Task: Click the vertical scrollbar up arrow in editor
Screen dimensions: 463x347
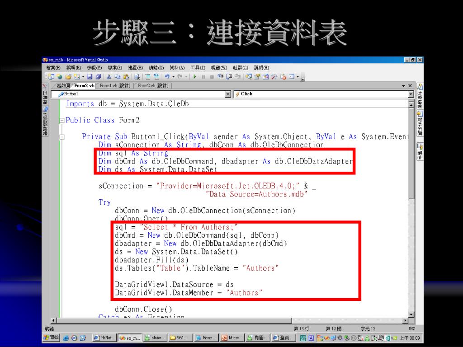Action: [x=411, y=104]
